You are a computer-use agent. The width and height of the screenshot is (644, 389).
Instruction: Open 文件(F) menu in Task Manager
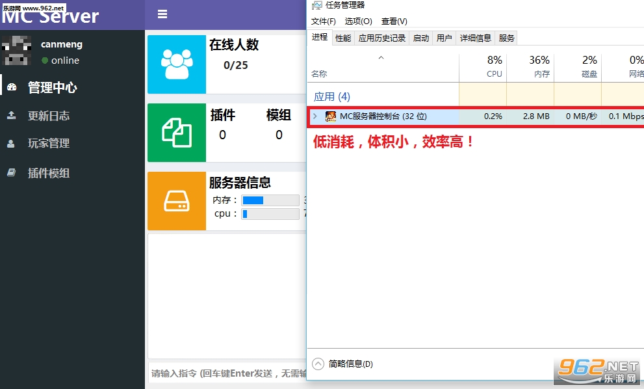(x=323, y=21)
